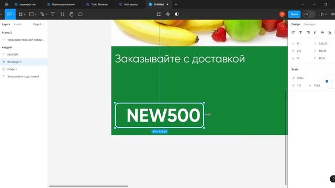The image size is (335, 188).
Task: Click the canvas vertical scrollbar
Action: click(286, 137)
